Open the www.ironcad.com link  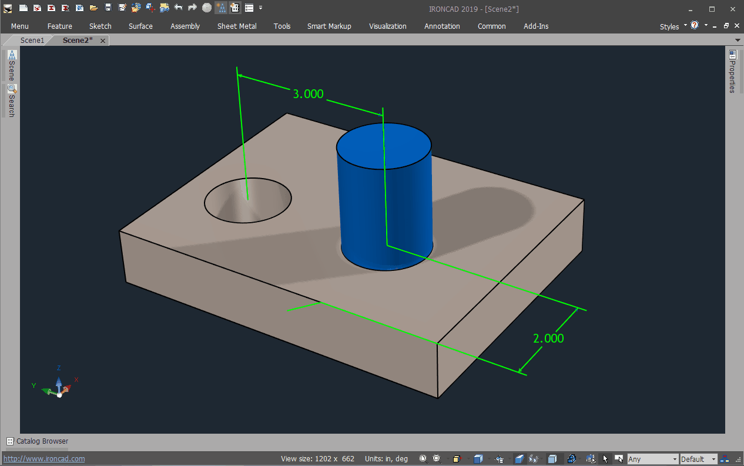pos(45,459)
